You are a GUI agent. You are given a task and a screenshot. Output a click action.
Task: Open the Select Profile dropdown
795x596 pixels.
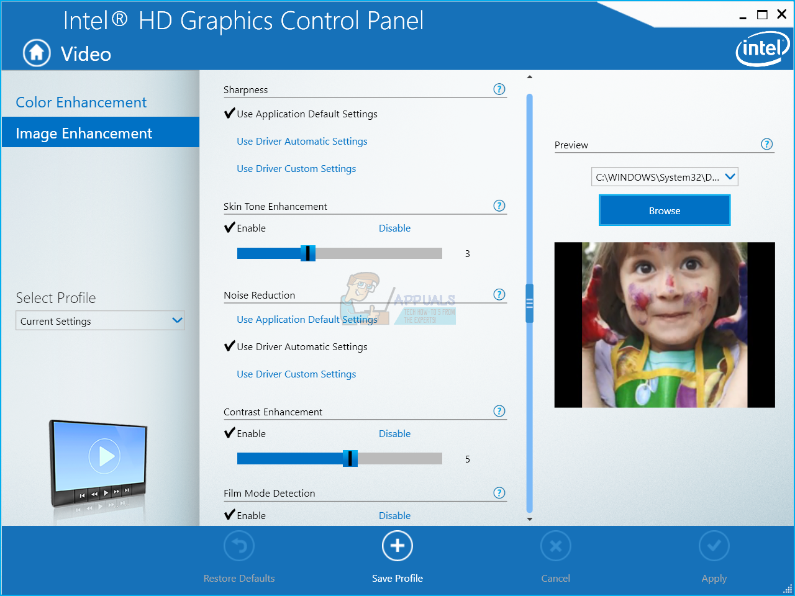100,320
